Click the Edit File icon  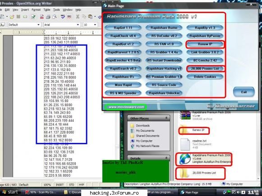(x=33, y=17)
